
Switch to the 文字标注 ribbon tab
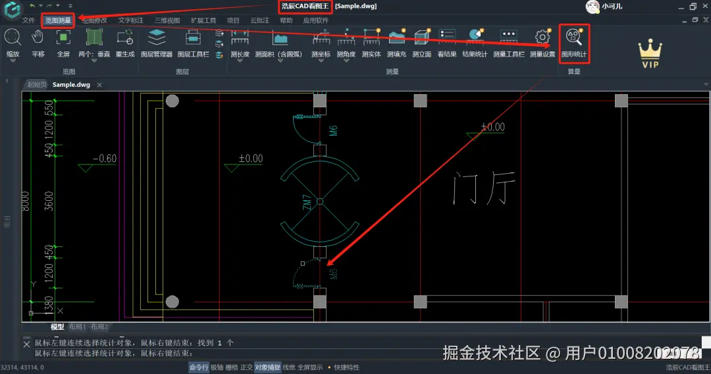pyautogui.click(x=130, y=20)
